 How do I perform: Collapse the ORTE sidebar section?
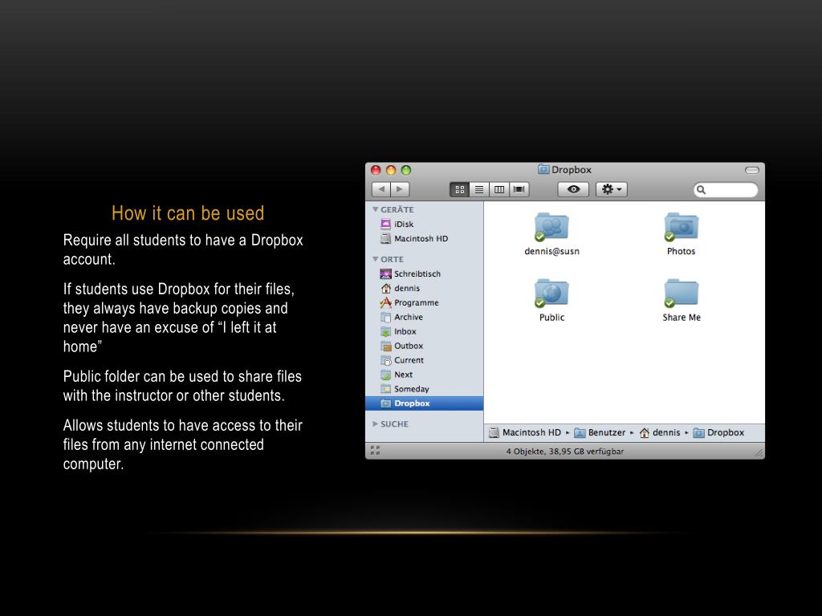(376, 259)
